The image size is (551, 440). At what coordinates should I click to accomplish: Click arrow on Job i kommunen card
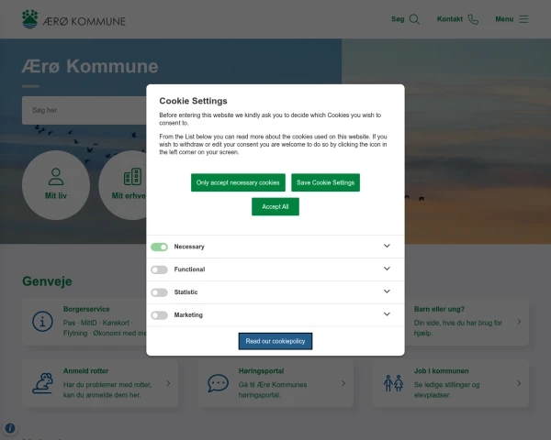519,383
